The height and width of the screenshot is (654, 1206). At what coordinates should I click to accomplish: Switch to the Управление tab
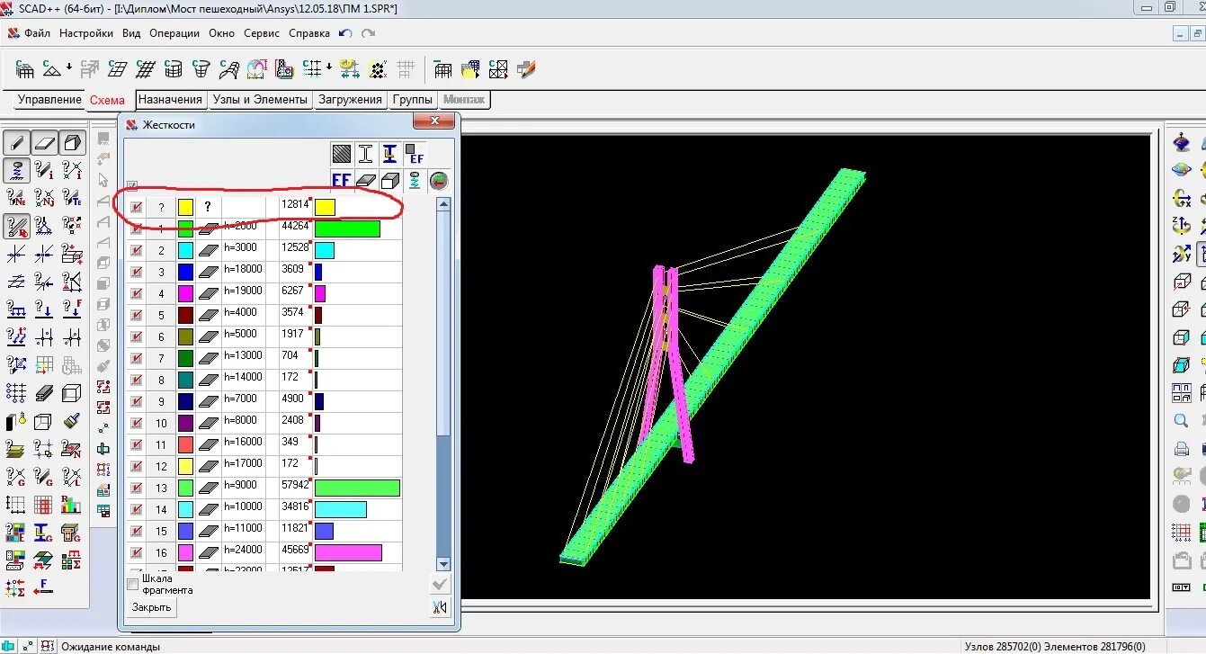(x=50, y=100)
